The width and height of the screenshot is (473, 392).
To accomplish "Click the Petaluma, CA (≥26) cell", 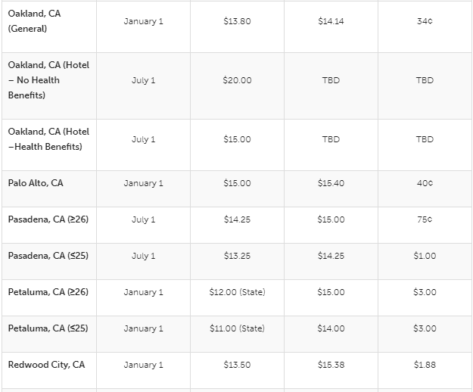I will pyautogui.click(x=48, y=292).
